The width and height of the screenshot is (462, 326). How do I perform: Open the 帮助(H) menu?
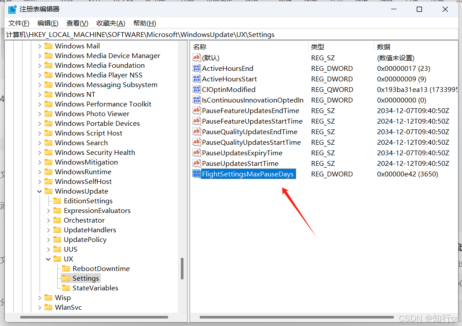pos(144,23)
